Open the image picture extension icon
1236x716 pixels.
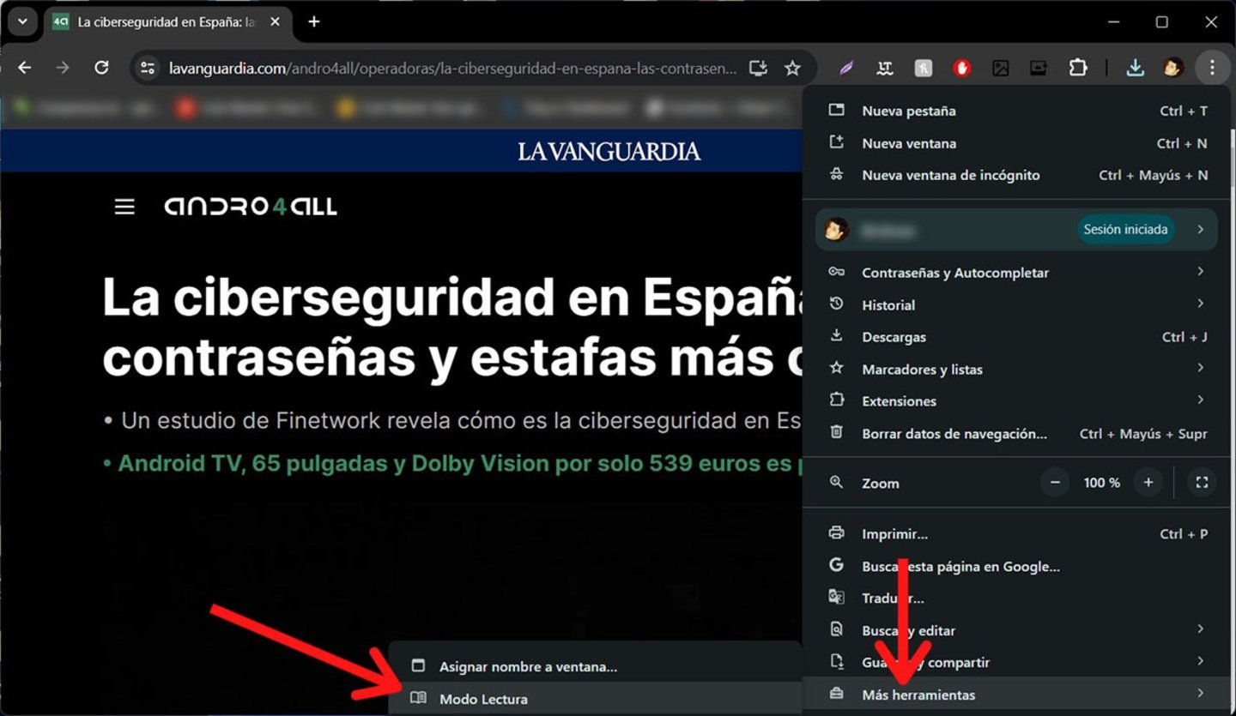pyautogui.click(x=1000, y=69)
